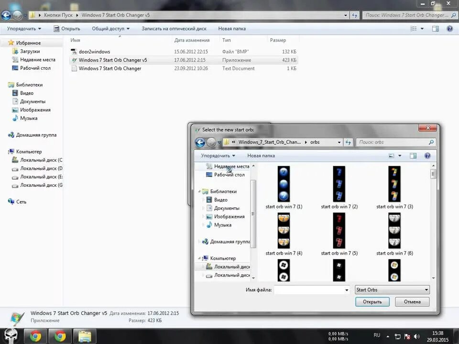Open Упорядочить menu in Explorer toolbar
The height and width of the screenshot is (344, 459).
pos(24,29)
